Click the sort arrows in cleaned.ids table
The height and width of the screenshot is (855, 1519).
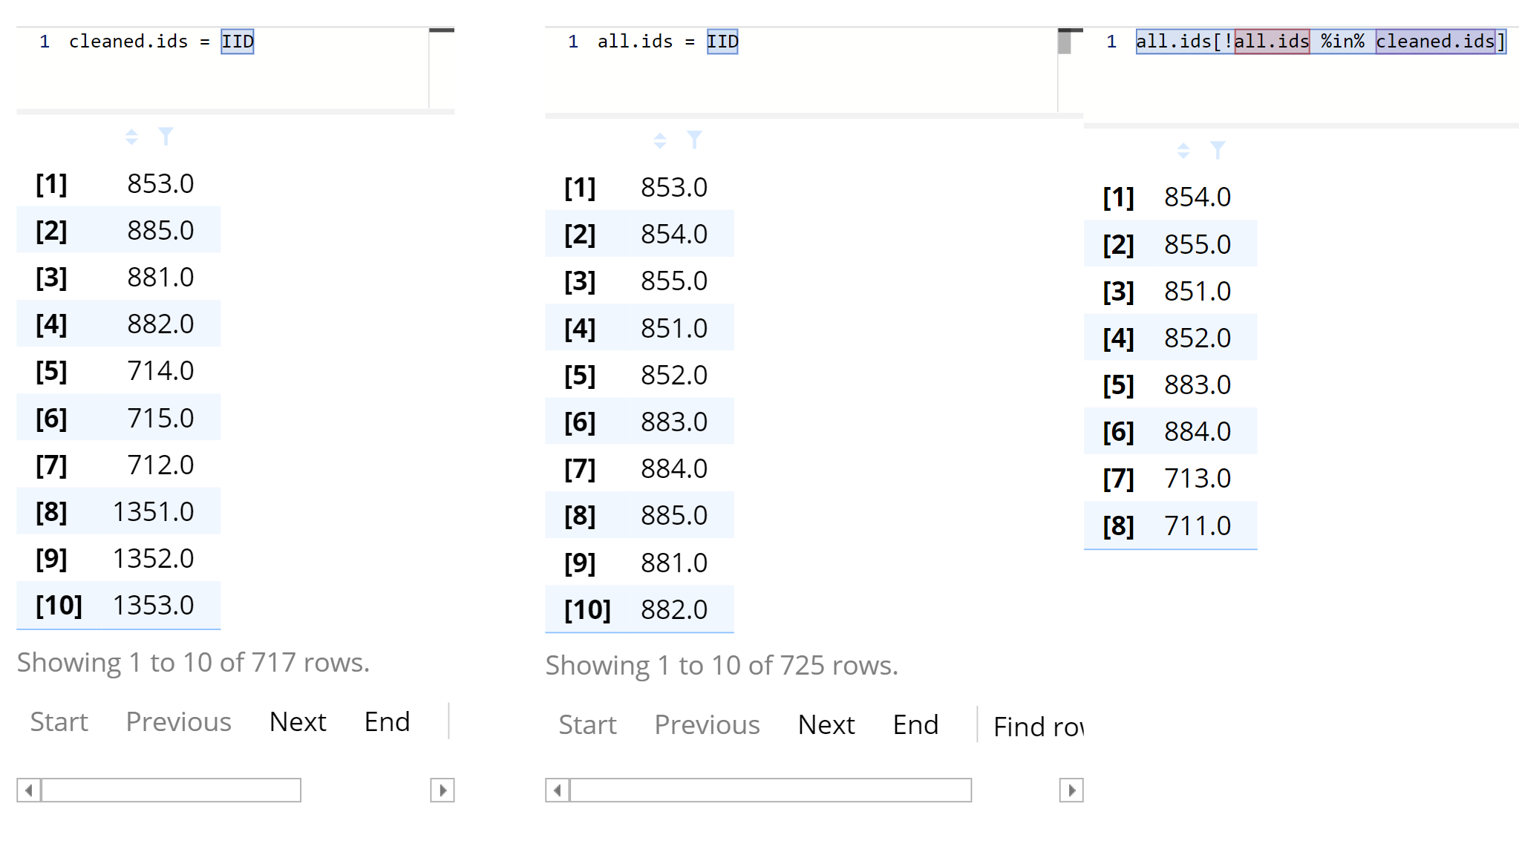(131, 137)
